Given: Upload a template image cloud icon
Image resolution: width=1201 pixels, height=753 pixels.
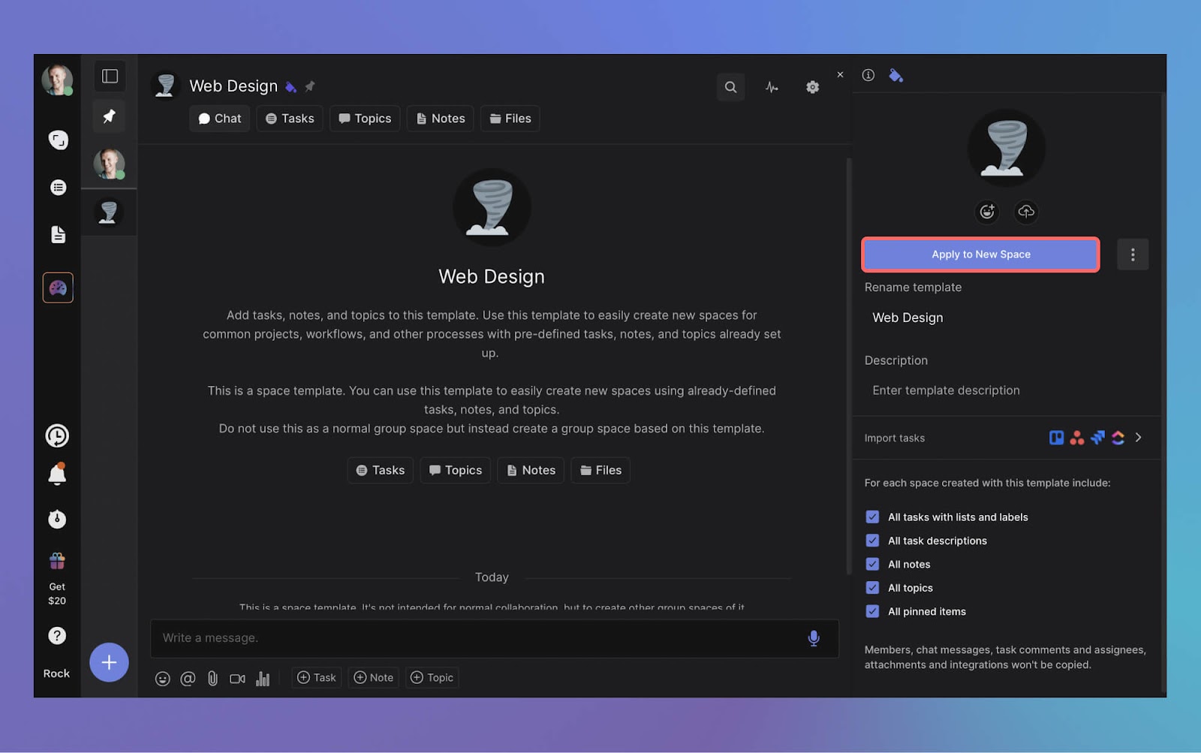Looking at the screenshot, I should (x=1026, y=212).
